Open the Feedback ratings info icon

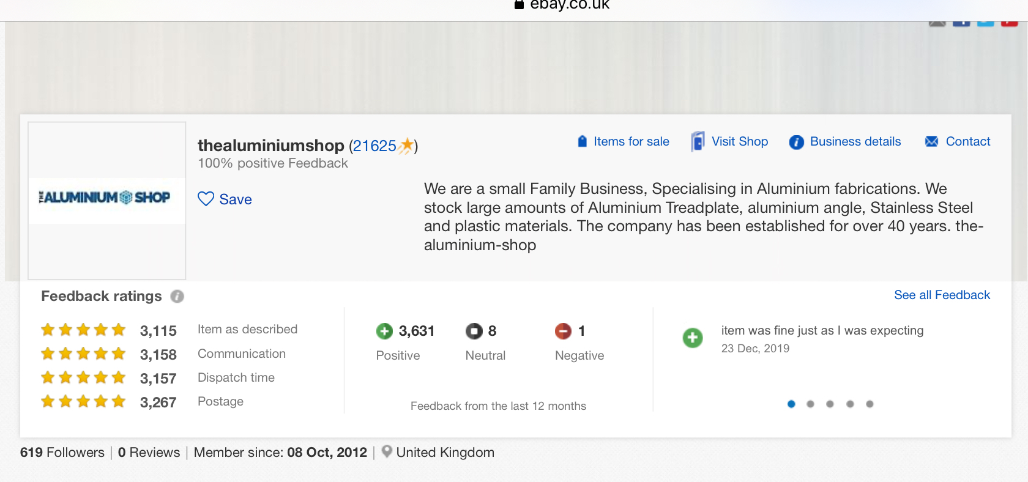pos(177,297)
